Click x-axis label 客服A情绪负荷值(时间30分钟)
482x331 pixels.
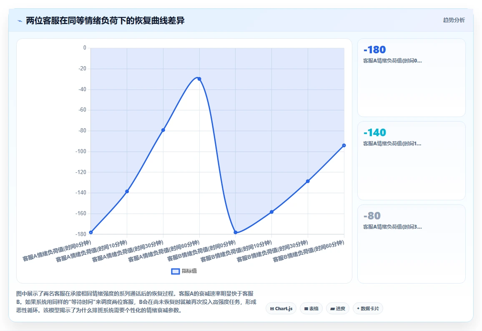[128, 251]
